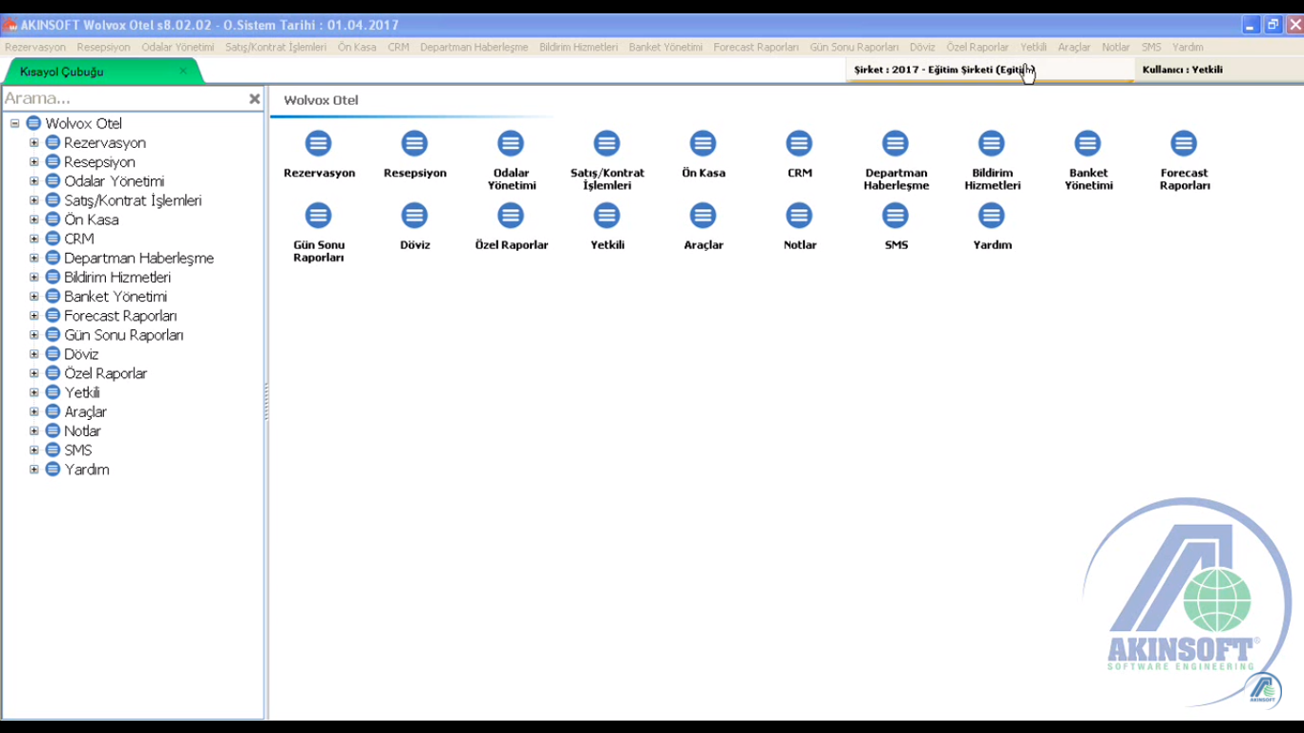Open Banket Yönetimi menu in menu bar
Viewport: 1304px width, 733px height.
click(665, 47)
